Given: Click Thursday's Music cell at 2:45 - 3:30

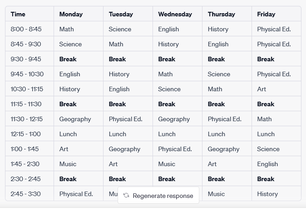Looking at the screenshot, I should tap(216, 194).
